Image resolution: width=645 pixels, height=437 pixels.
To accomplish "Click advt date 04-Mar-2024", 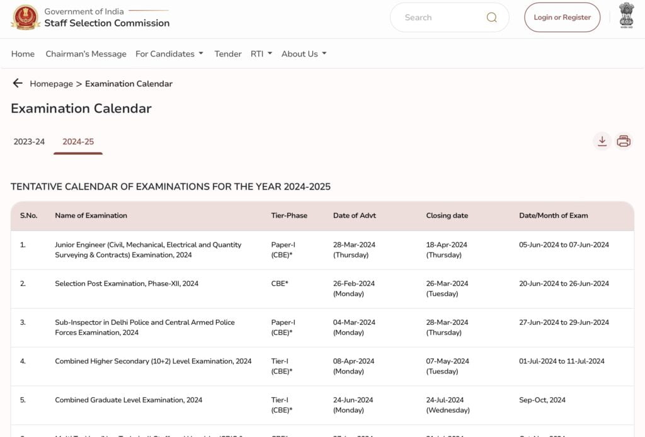I will tap(354, 322).
